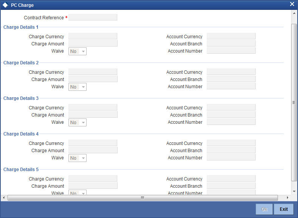Screen dimensions: 298x218
Task: Click the diamond icon beside PC Charge title
Action: coord(6,5)
